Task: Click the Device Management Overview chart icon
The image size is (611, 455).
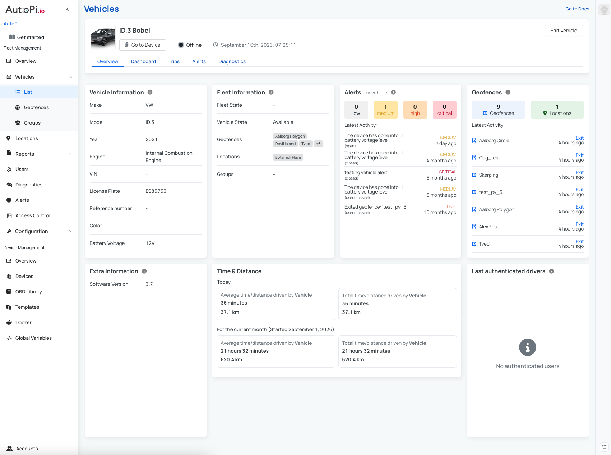Action: 9,261
